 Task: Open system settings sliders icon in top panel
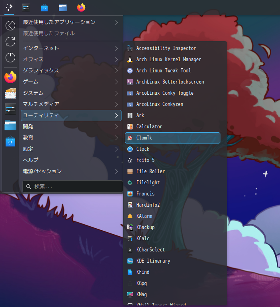pyautogui.click(x=26, y=8)
